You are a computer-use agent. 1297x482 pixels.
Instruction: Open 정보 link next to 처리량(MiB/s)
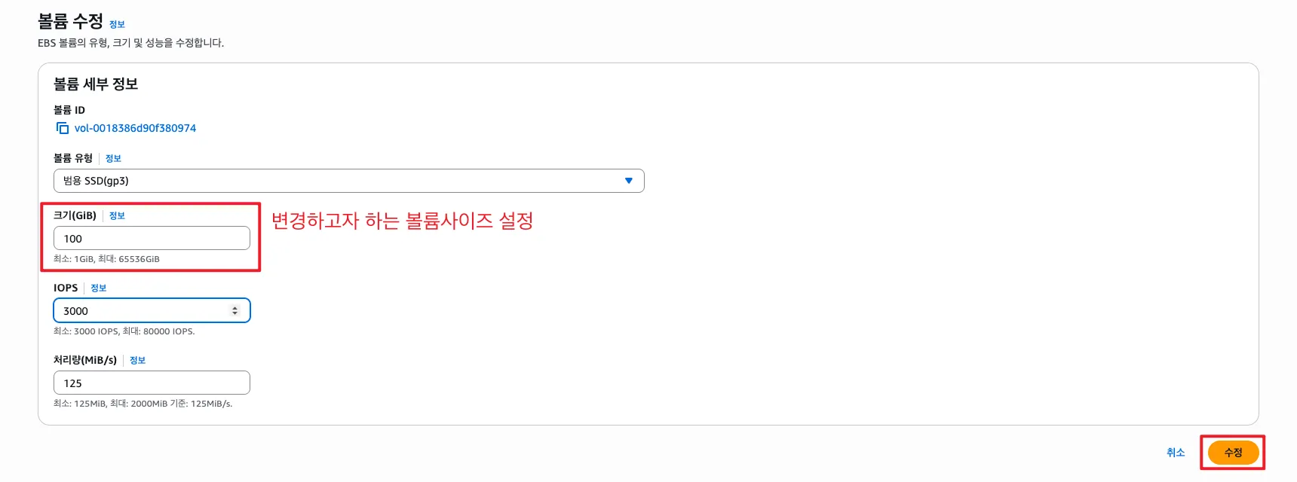point(137,360)
